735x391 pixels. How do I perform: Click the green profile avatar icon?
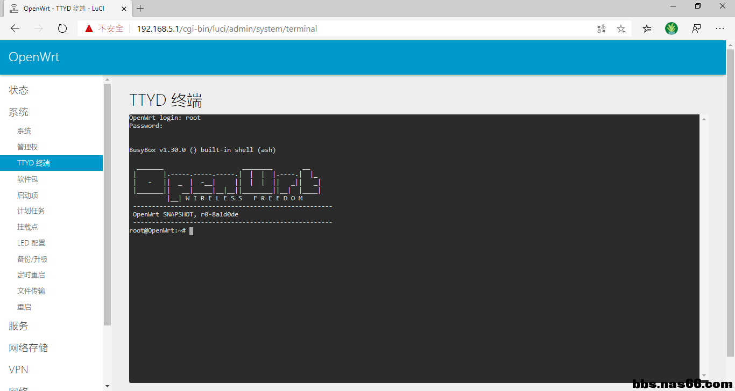[x=672, y=29]
